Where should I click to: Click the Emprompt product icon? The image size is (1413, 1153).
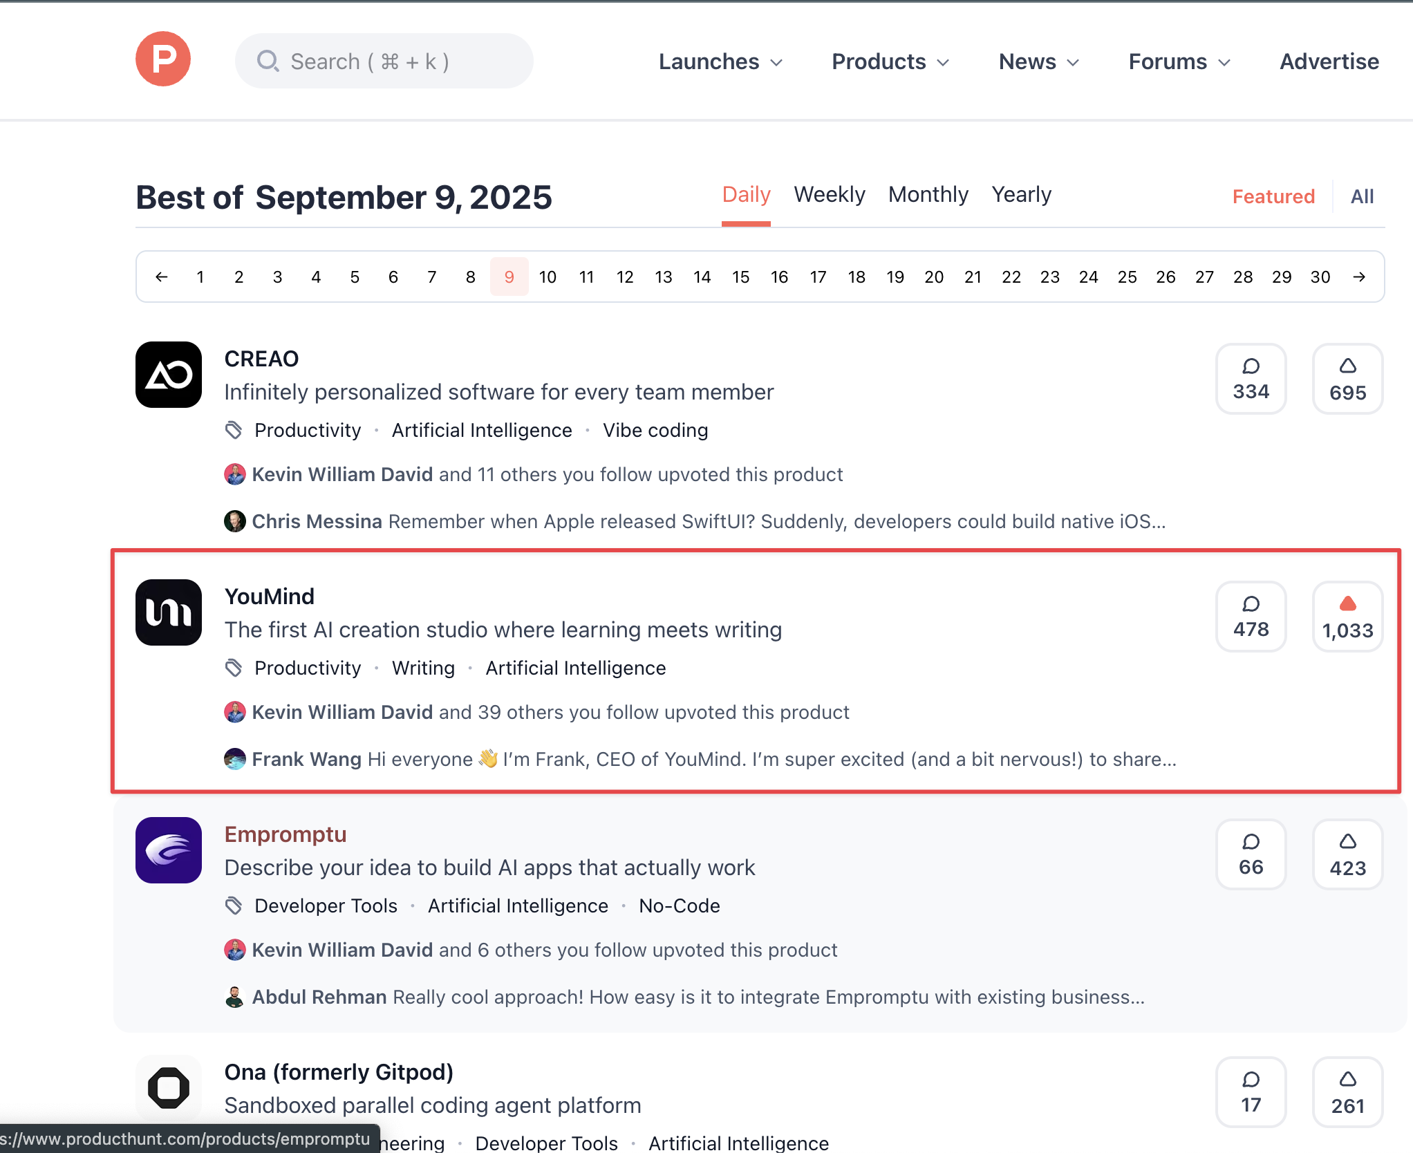(x=169, y=850)
